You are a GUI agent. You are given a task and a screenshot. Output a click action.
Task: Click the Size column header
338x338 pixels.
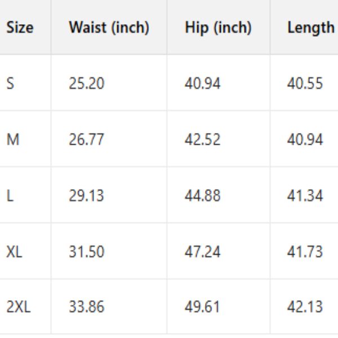[x=20, y=28]
